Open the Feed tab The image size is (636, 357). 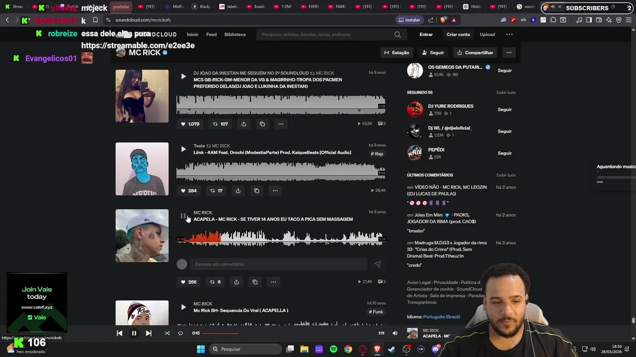(211, 35)
